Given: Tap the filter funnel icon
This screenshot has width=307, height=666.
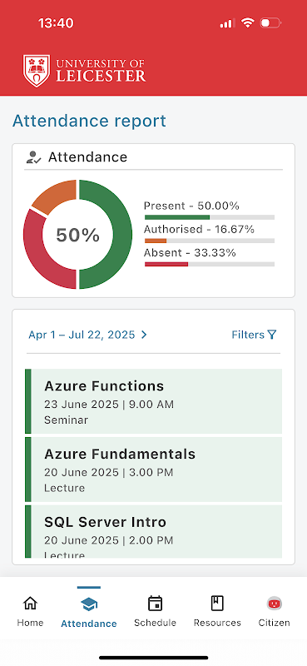Looking at the screenshot, I should pyautogui.click(x=272, y=335).
